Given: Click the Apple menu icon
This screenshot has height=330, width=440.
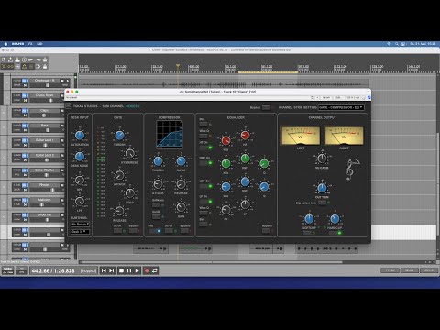Looking at the screenshot, I should pyautogui.click(x=5, y=44).
